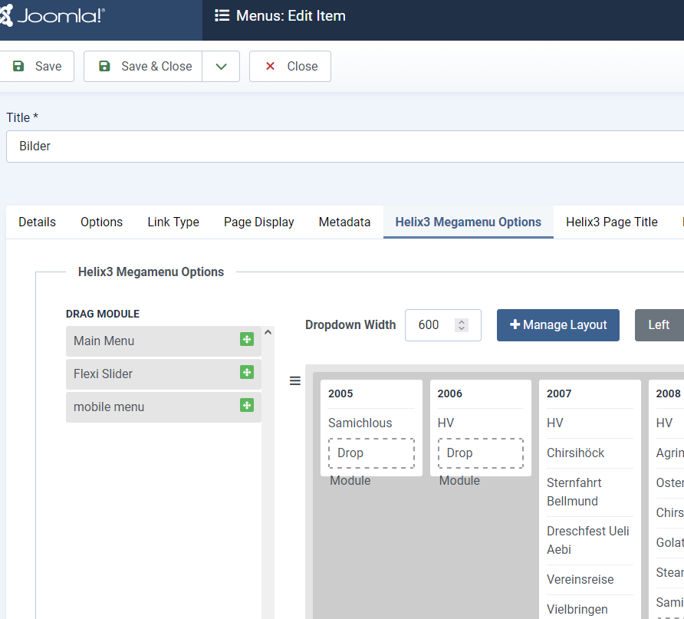Click the green move icon on Flexi Slider
684x619 pixels.
click(x=247, y=373)
